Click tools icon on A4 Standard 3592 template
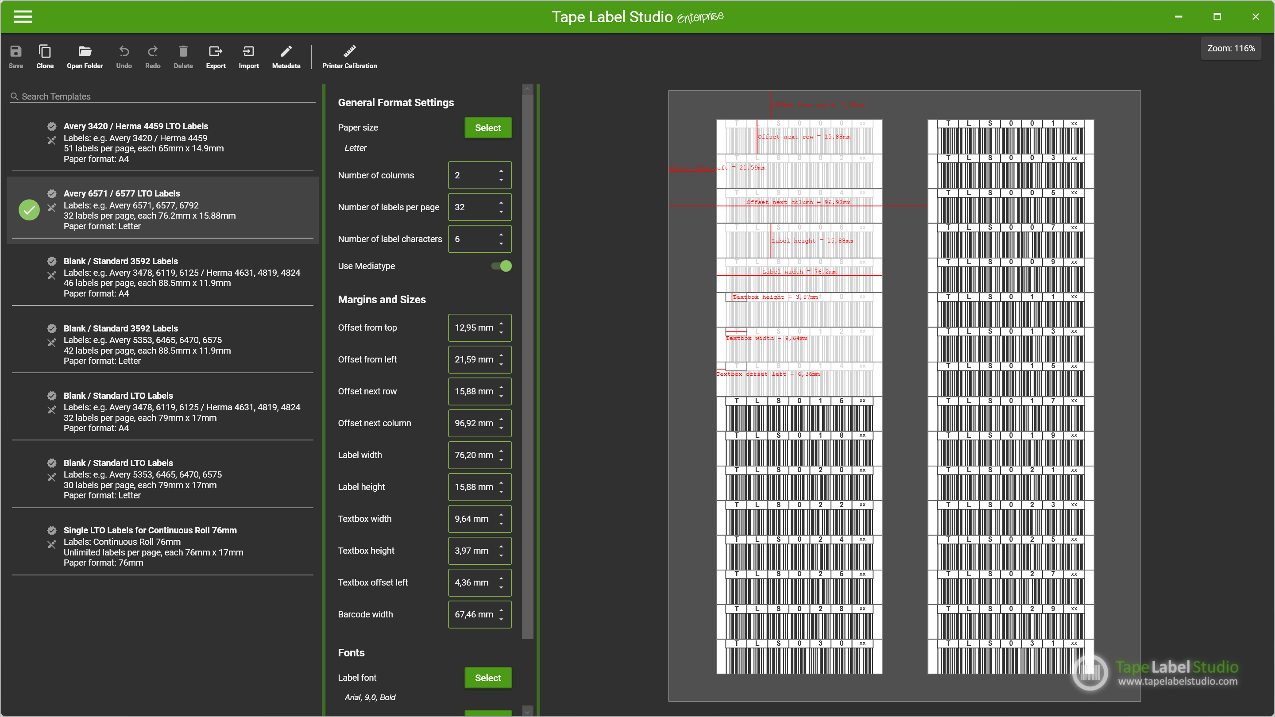This screenshot has width=1275, height=717. tap(51, 275)
